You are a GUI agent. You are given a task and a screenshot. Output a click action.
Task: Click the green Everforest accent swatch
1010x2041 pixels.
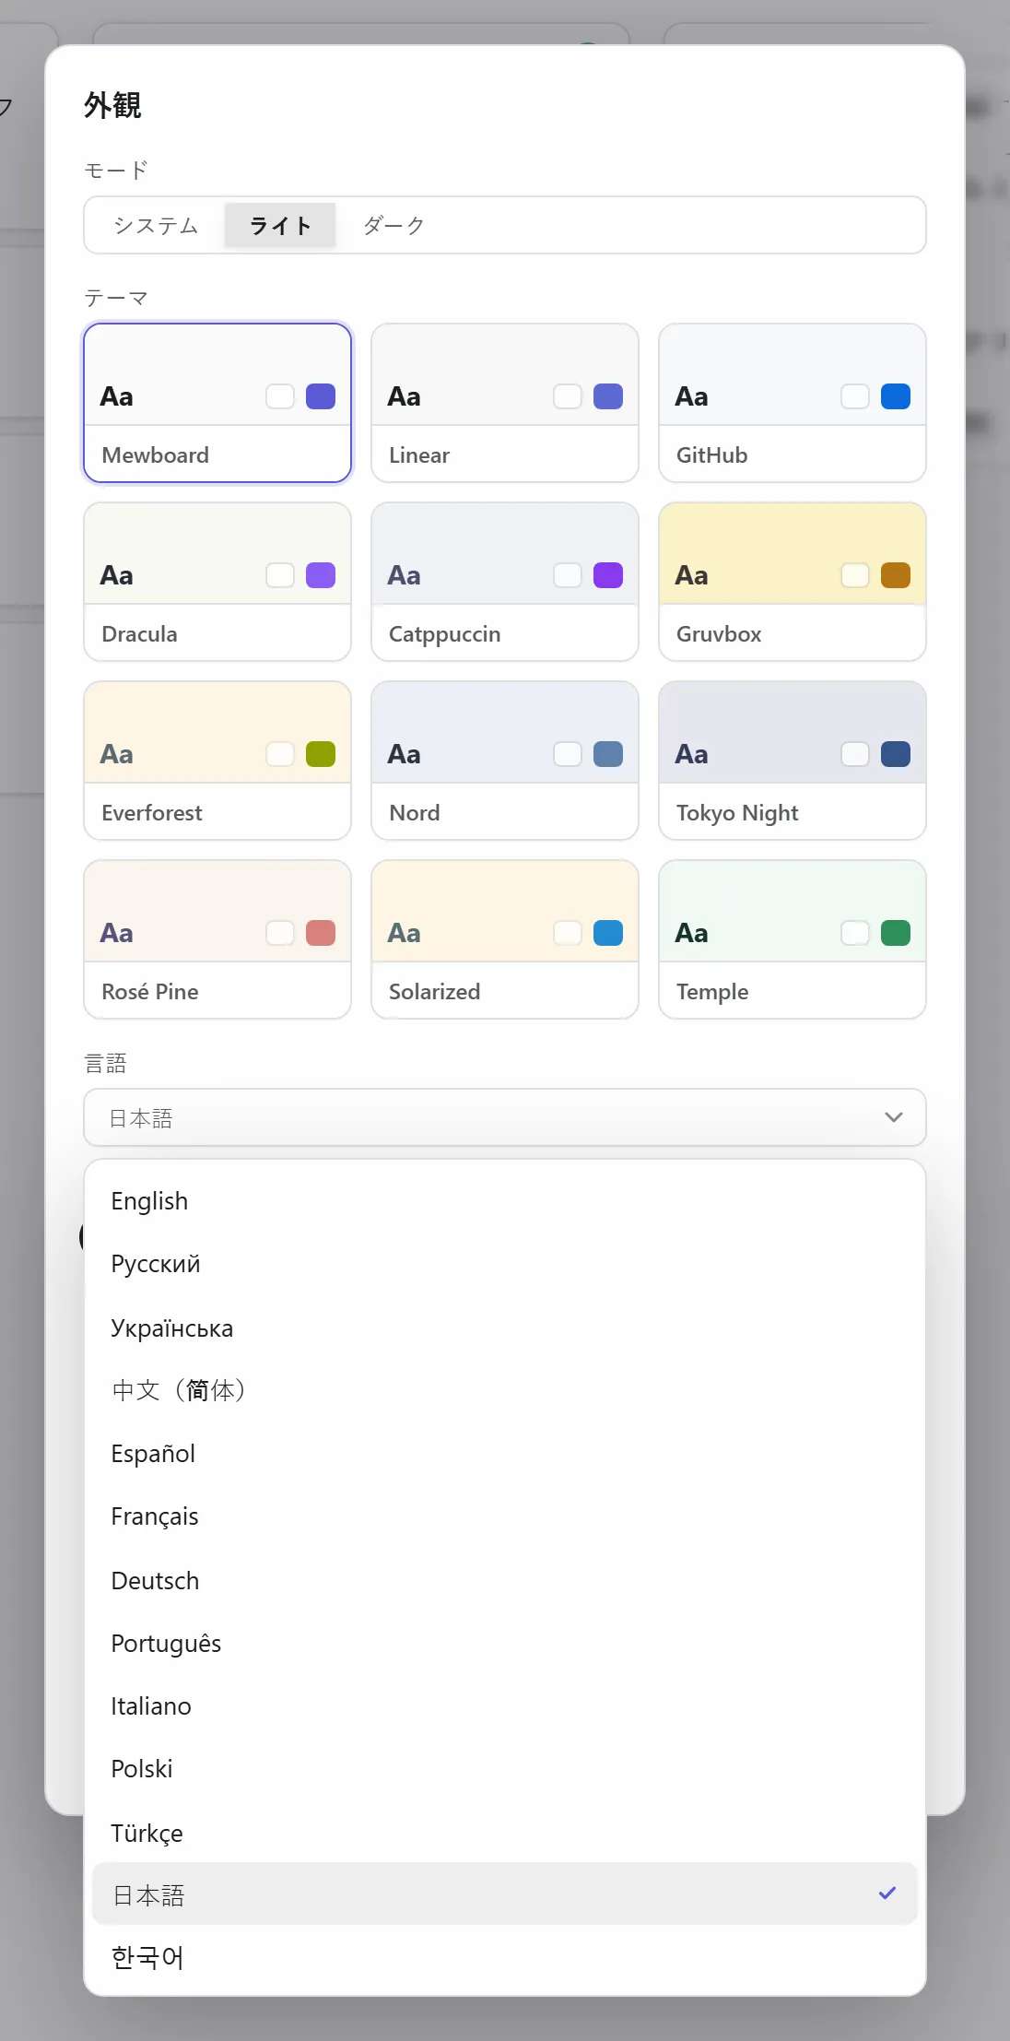pos(321,754)
